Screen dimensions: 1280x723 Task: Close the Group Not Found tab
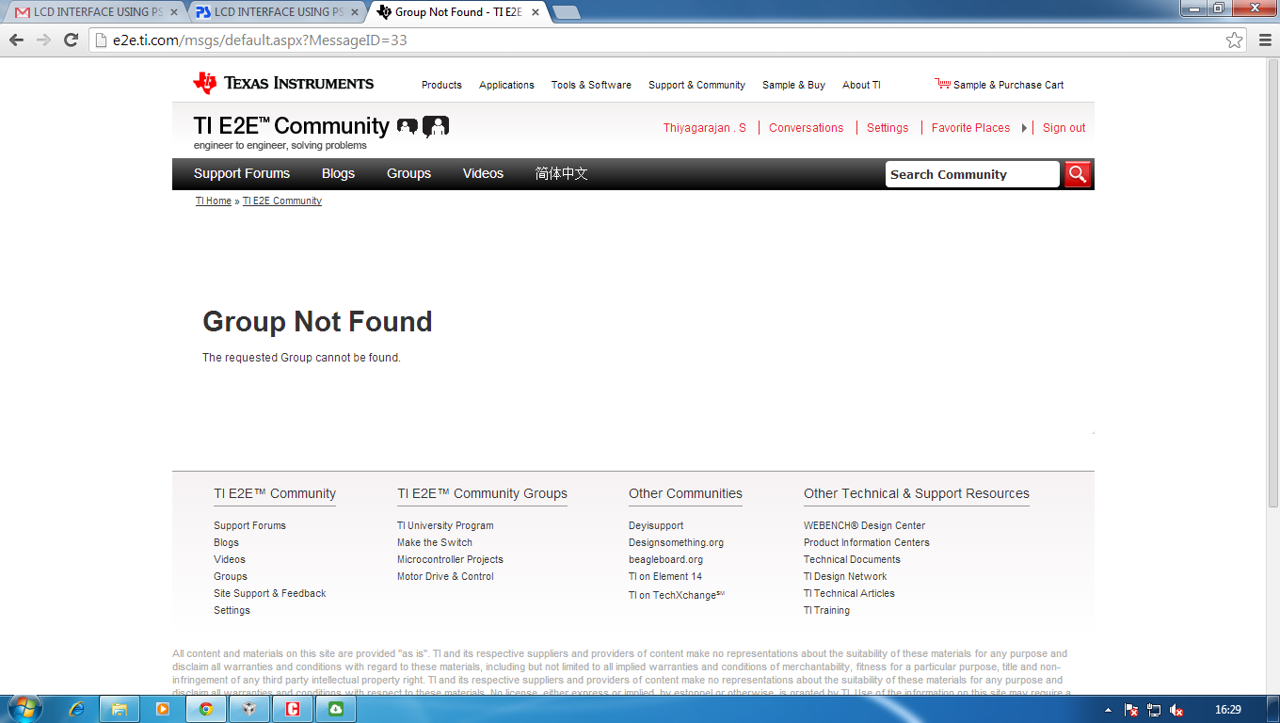coord(535,12)
